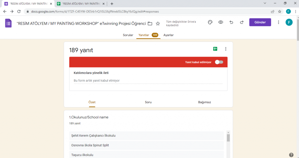Open responses more options three-dot menu
Screen dimensions: 299x158
click(226, 49)
